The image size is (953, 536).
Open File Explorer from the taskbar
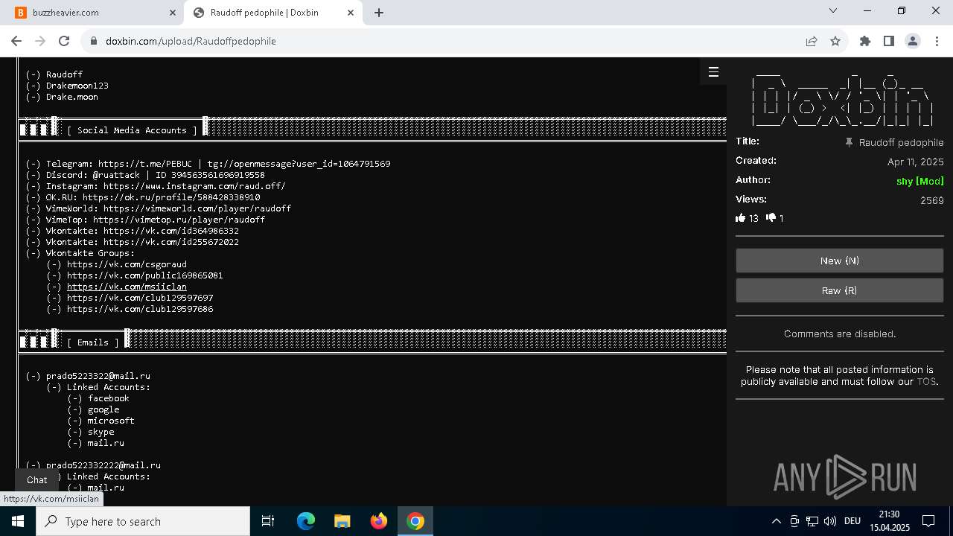point(342,521)
